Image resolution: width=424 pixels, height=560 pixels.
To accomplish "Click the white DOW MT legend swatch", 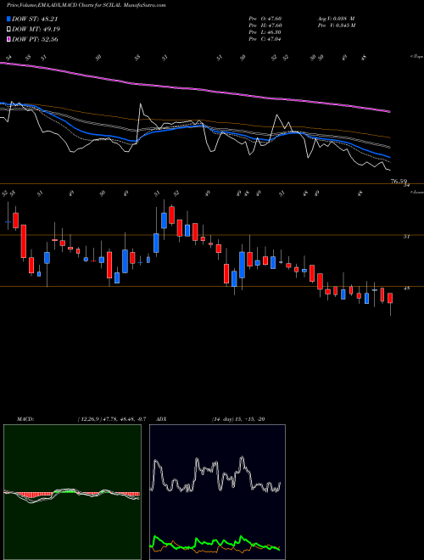I will tap(8, 30).
